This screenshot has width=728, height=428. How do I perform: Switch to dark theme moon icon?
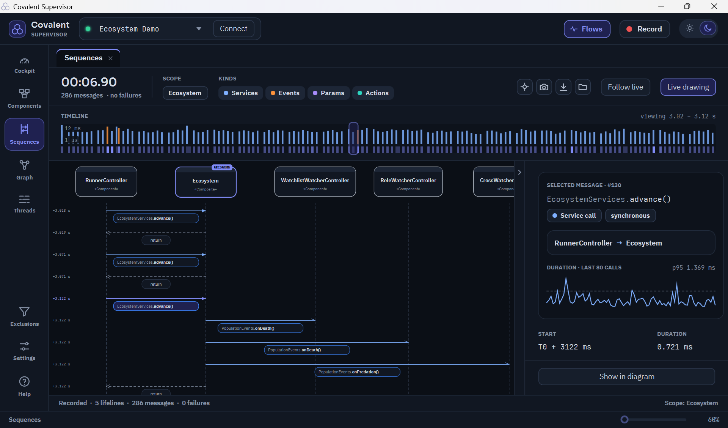pyautogui.click(x=708, y=28)
